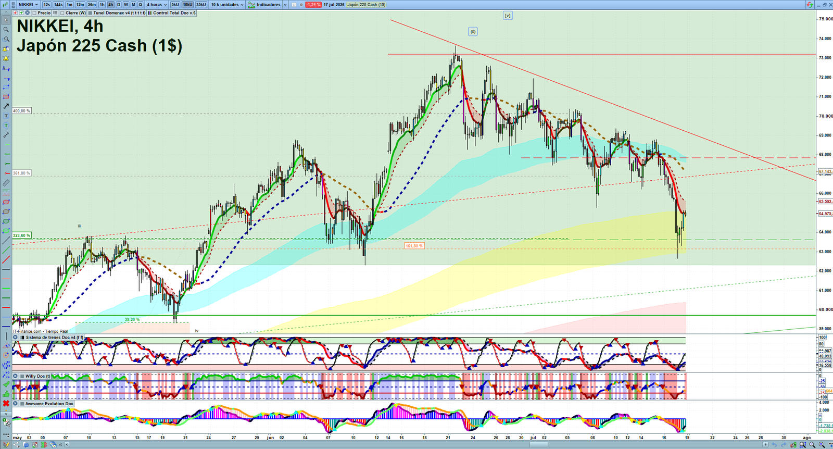Select the M monthly timeframe button
The image size is (833, 449).
[133, 5]
